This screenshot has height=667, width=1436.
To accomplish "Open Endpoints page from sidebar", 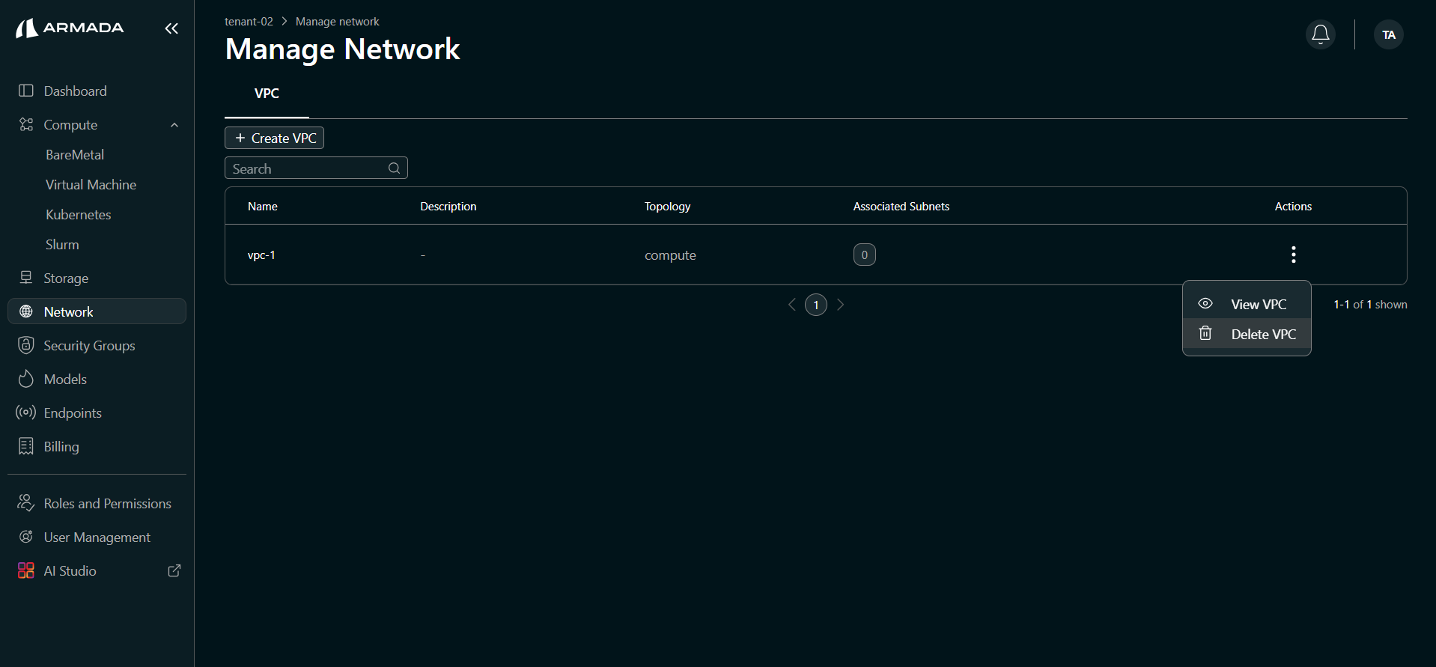I will 97,412.
